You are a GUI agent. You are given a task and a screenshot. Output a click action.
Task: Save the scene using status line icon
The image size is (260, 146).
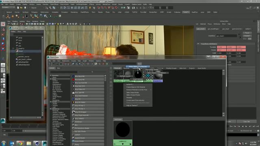coord(25,8)
